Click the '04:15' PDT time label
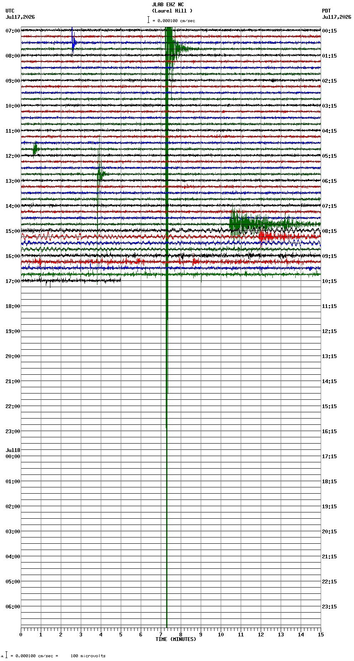The height and width of the screenshot is (661, 354). tap(329, 131)
